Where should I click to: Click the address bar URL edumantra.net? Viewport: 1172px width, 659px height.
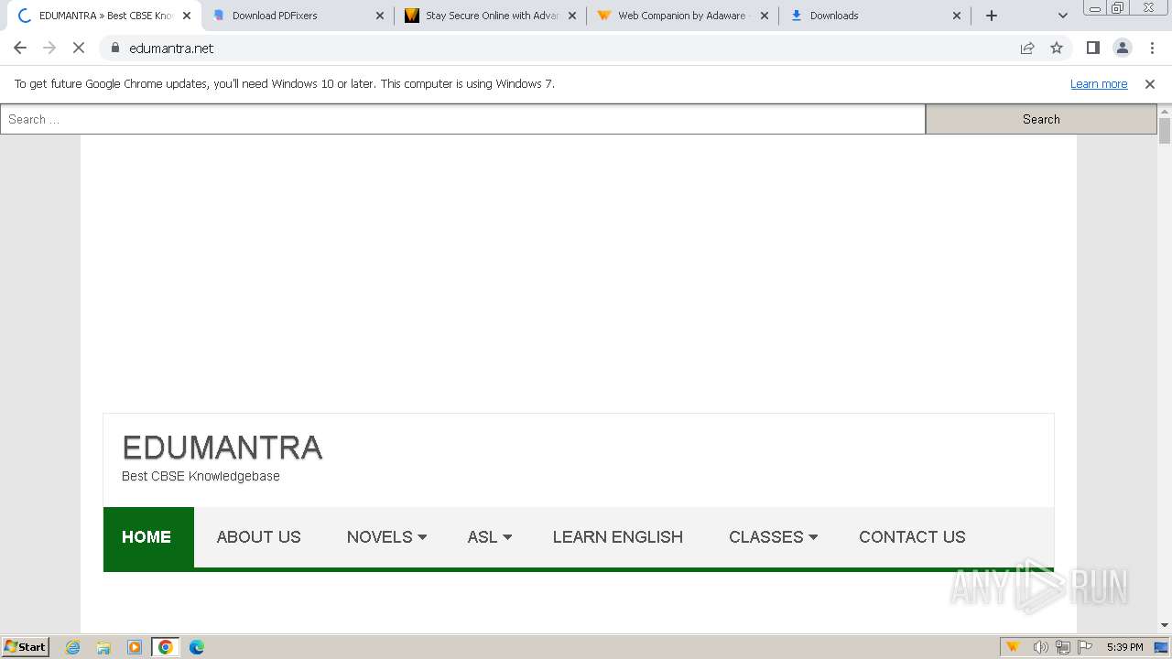click(x=171, y=49)
